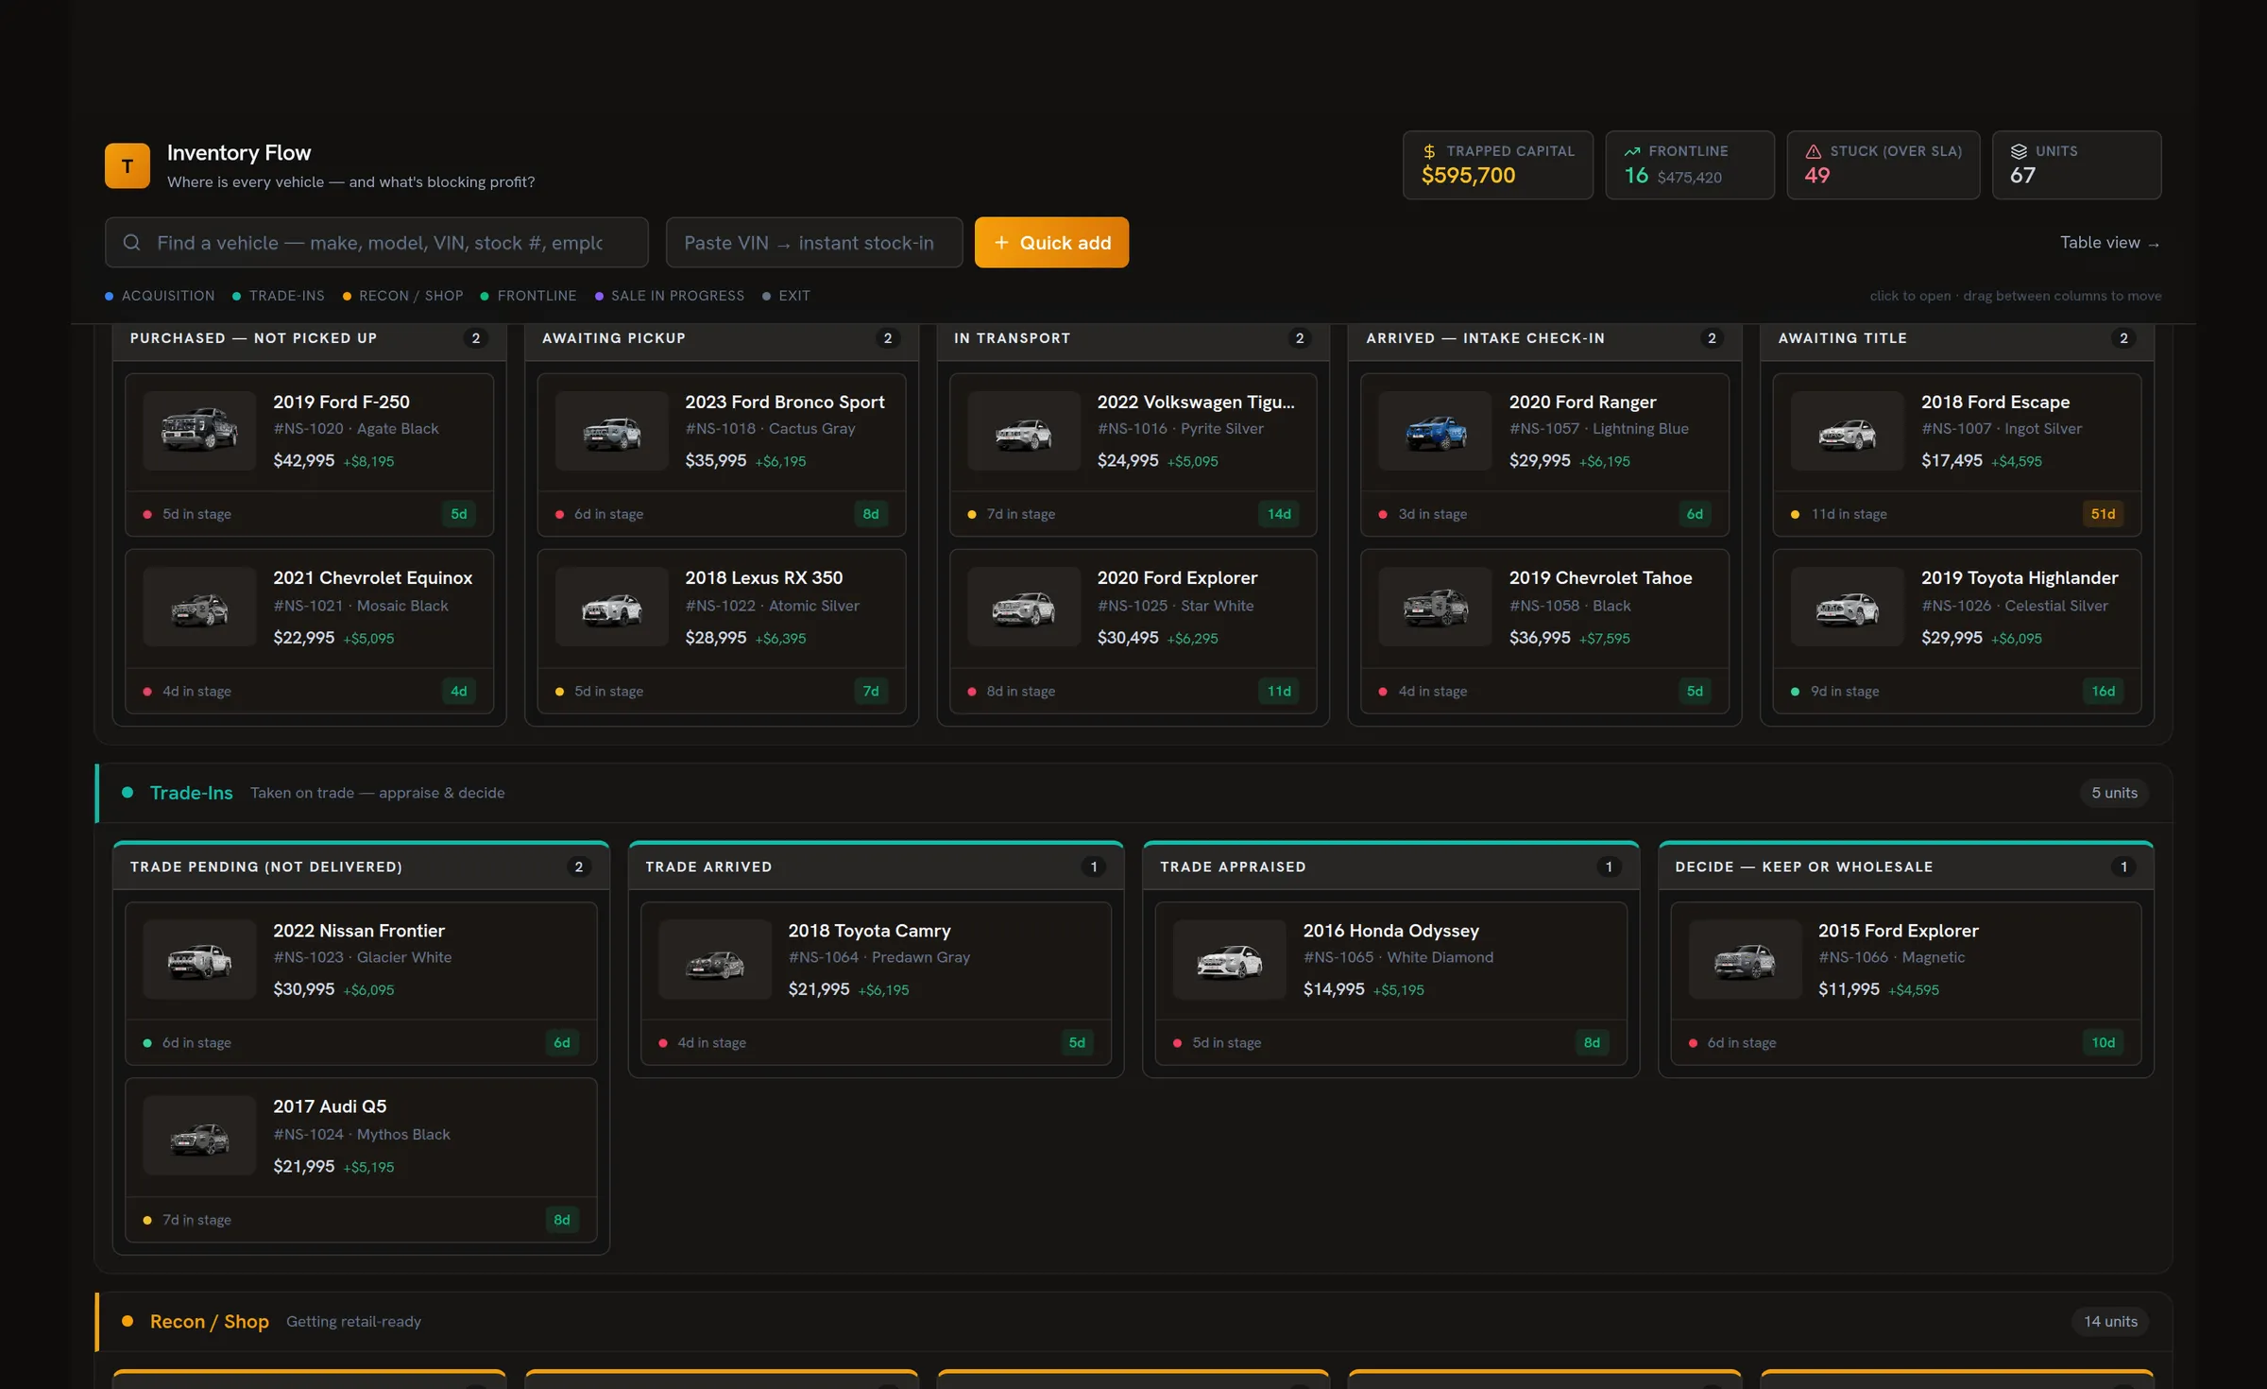Click the Recon / Shop section title
The height and width of the screenshot is (1389, 2267).
coord(209,1321)
